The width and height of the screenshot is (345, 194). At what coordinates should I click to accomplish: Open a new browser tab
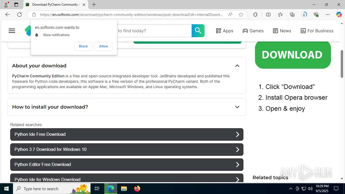tap(94, 5)
